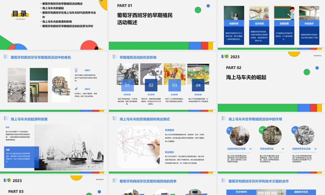Click the heading 早期殖民活动的历史影响
The width and height of the screenshot is (325, 195).
(138, 58)
